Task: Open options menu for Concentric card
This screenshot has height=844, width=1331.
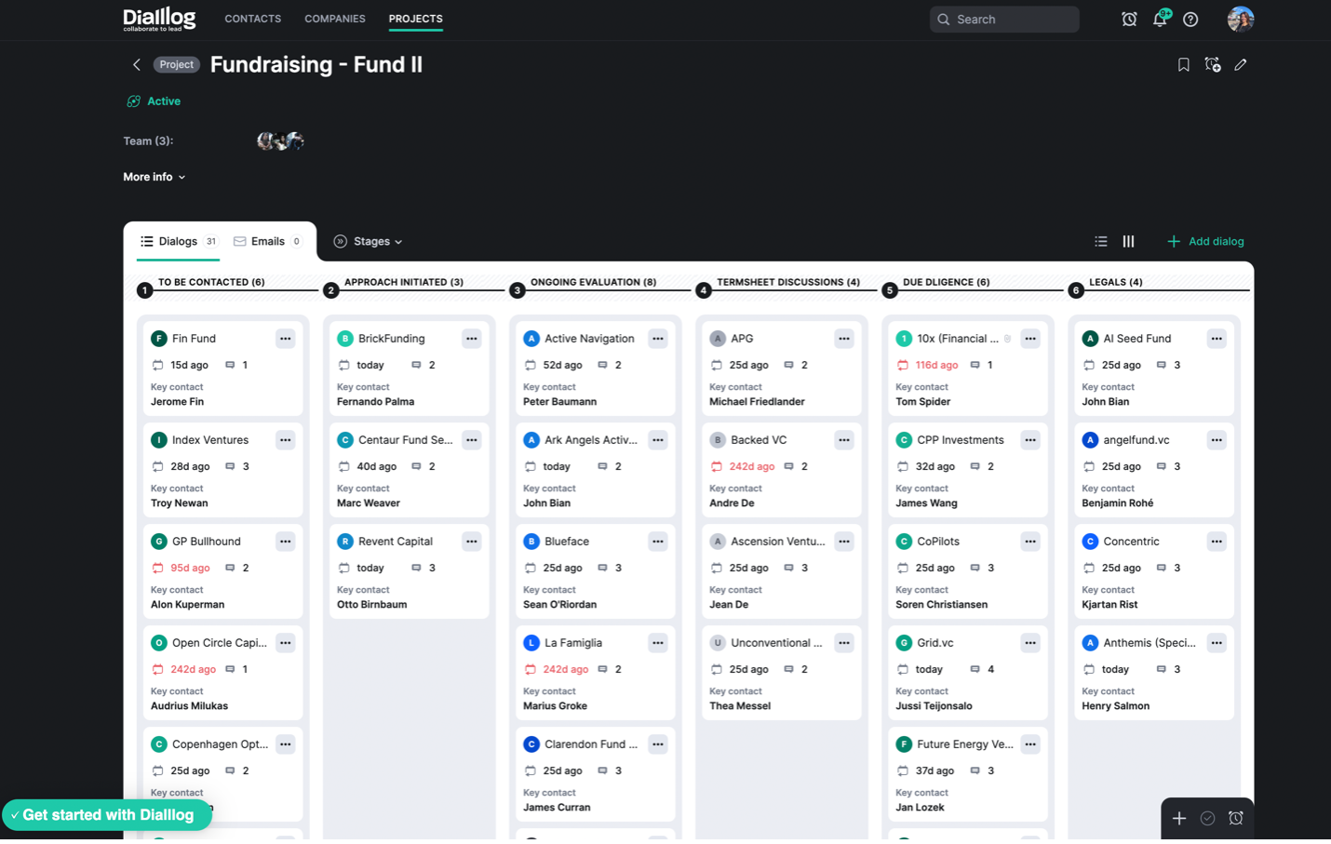Action: pyautogui.click(x=1217, y=542)
